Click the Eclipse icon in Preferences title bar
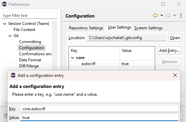 4,4
